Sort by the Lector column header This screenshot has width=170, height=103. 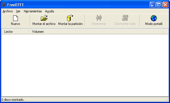pyautogui.click(x=15, y=32)
